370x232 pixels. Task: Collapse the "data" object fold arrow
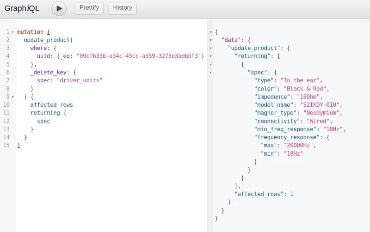pyautogui.click(x=210, y=40)
